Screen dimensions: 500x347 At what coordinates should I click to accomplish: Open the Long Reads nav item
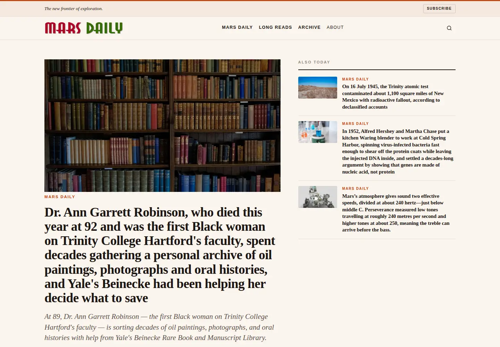click(x=275, y=27)
